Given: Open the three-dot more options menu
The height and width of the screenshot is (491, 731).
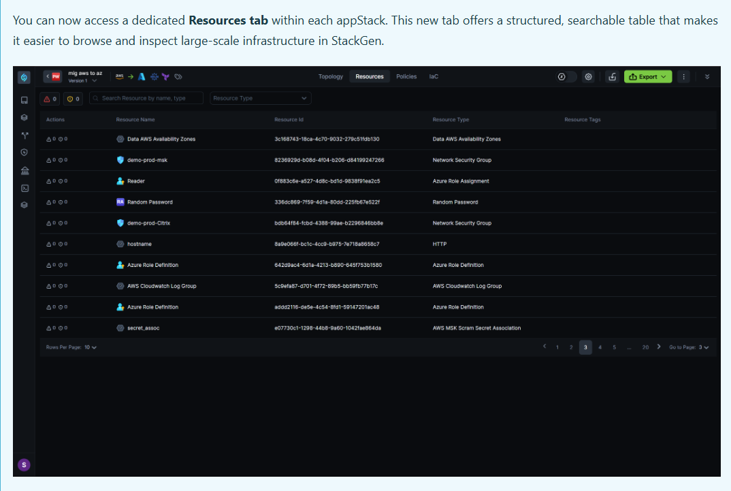Looking at the screenshot, I should (683, 77).
